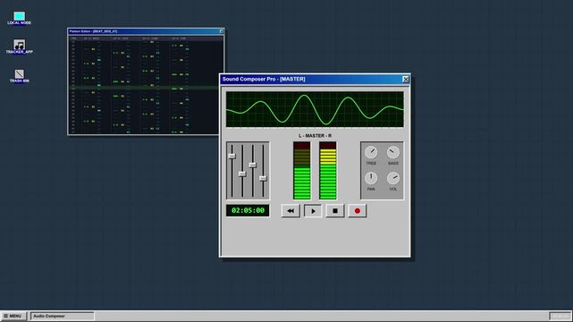Click the second mixer fader handle

[242, 174]
